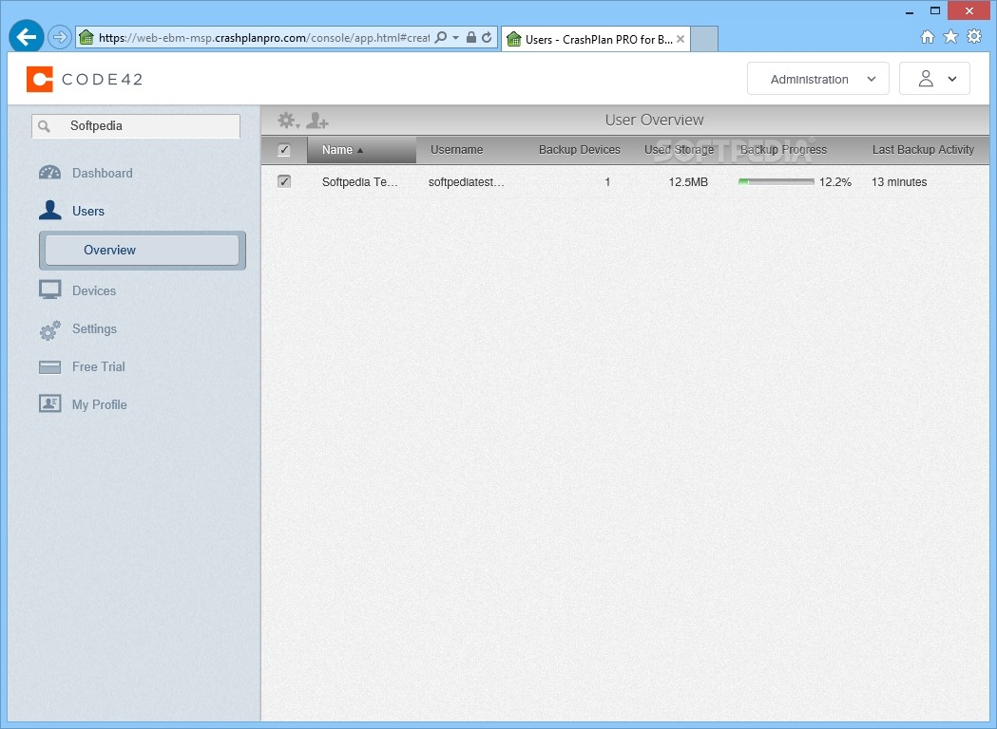Click the user account silhouette icon
The image size is (997, 729).
click(x=926, y=79)
